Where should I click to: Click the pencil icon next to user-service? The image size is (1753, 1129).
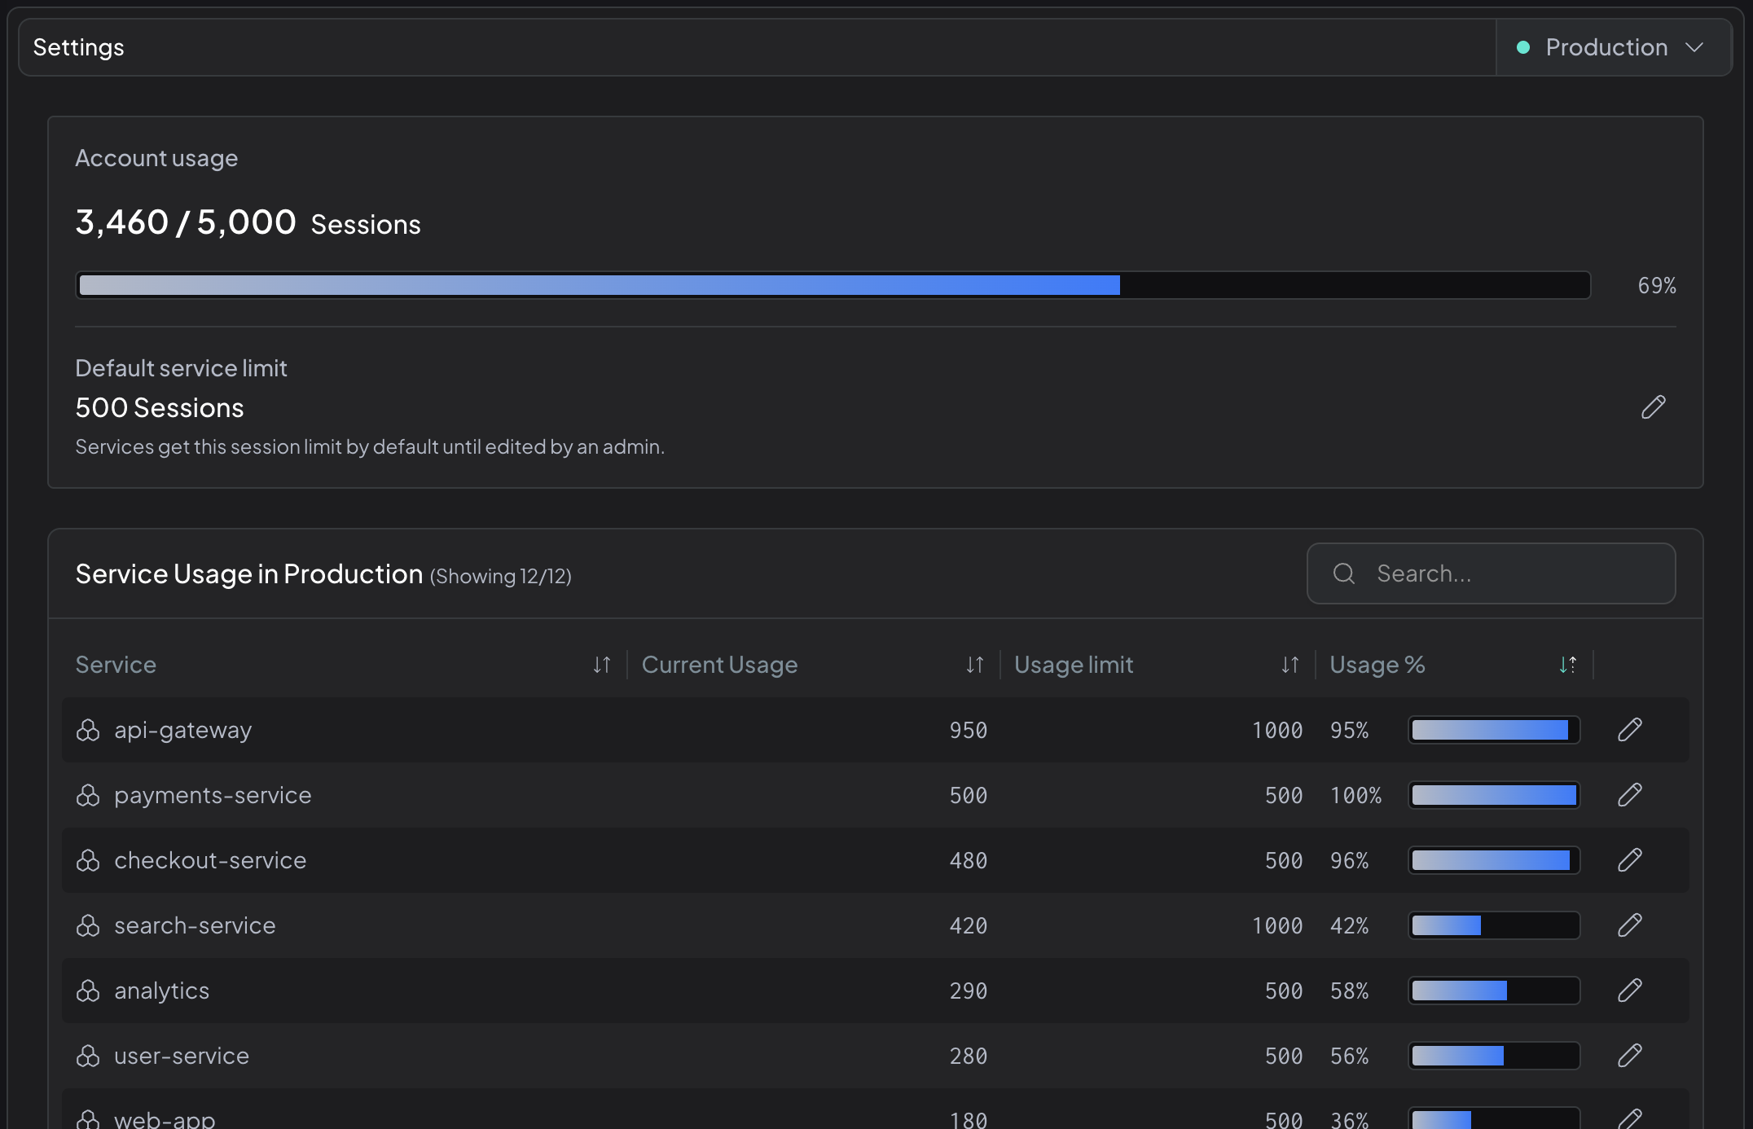[1630, 1056]
